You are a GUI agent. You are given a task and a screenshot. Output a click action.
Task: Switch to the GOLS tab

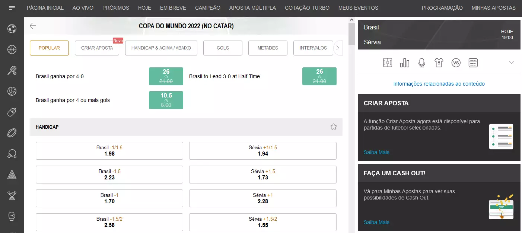pos(223,48)
